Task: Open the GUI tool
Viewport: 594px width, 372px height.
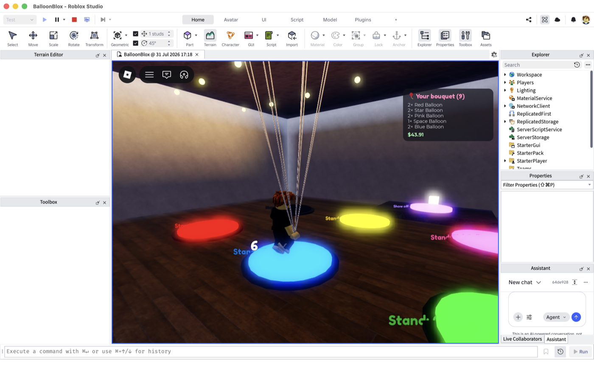Action: (249, 35)
